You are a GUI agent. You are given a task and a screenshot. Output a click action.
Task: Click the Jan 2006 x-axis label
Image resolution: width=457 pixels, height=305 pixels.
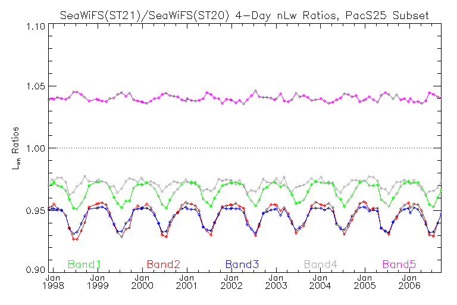pyautogui.click(x=409, y=282)
